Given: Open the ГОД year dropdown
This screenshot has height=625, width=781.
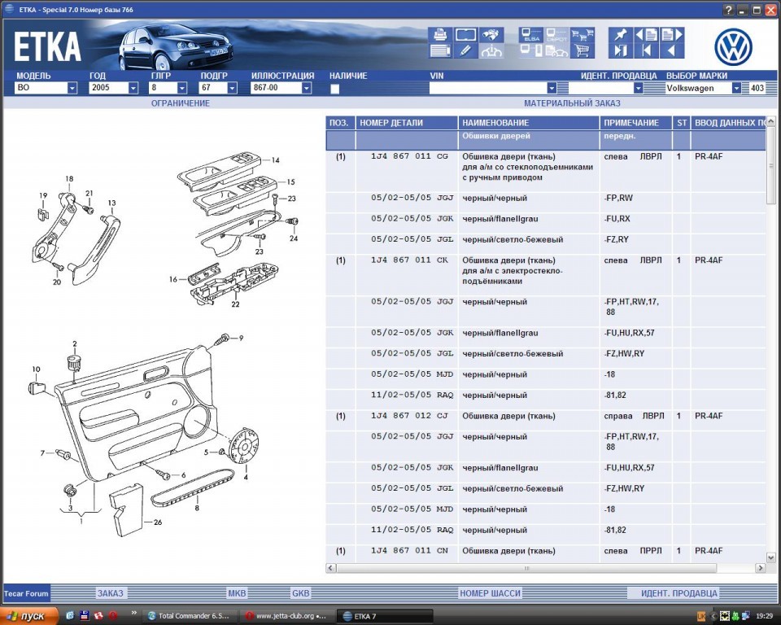Looking at the screenshot, I should tap(133, 88).
